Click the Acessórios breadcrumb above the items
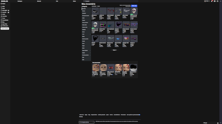 click(94, 6)
